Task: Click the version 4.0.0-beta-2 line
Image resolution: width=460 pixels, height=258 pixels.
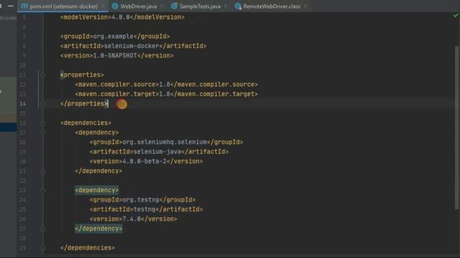Action: click(146, 161)
